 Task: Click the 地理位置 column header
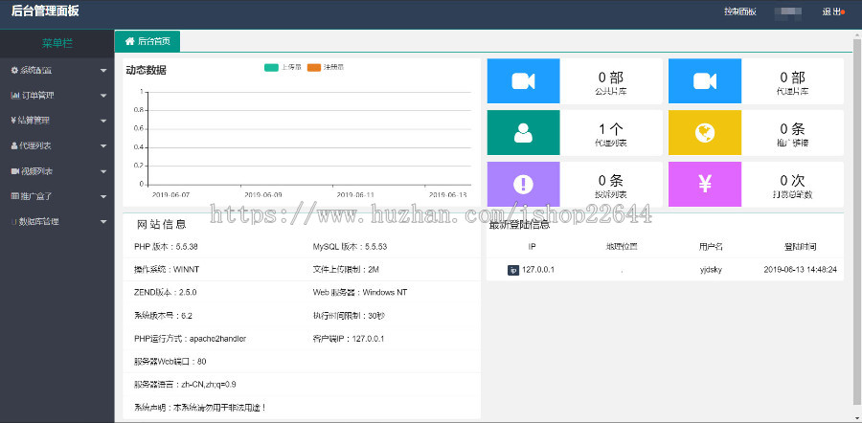[621, 247]
